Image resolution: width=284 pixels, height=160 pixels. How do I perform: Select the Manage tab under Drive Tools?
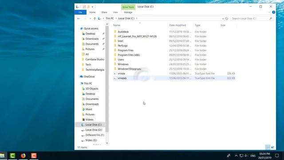pyautogui.click(x=128, y=12)
